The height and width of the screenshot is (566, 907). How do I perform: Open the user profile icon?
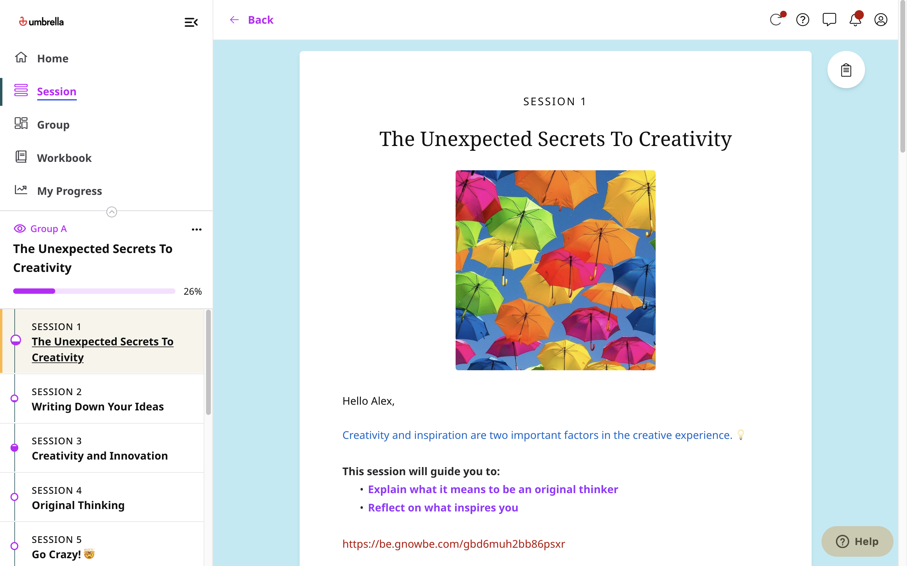(x=881, y=20)
